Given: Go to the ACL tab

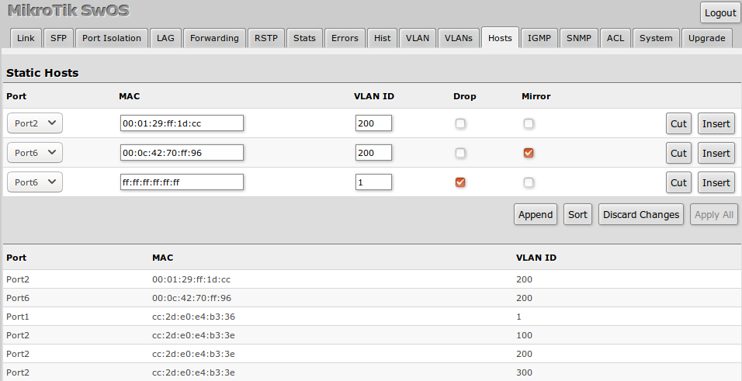Looking at the screenshot, I should pos(615,38).
